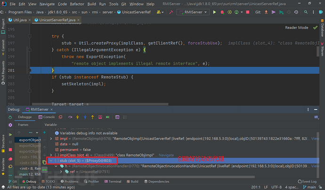Open the Dependencies tool window
Image resolution: width=325 pixels, height=190 pixels.
[157, 182]
